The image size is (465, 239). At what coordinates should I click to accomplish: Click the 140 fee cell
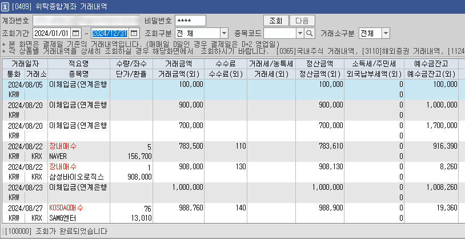click(x=226, y=208)
